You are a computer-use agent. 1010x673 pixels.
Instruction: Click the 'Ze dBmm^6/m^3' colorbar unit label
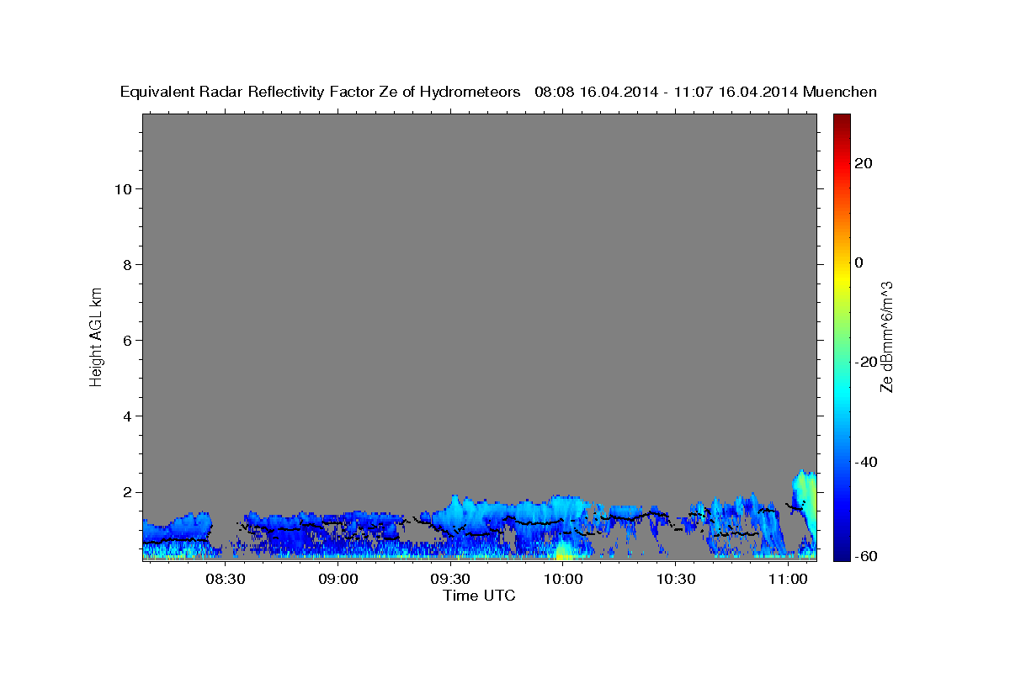point(886,336)
